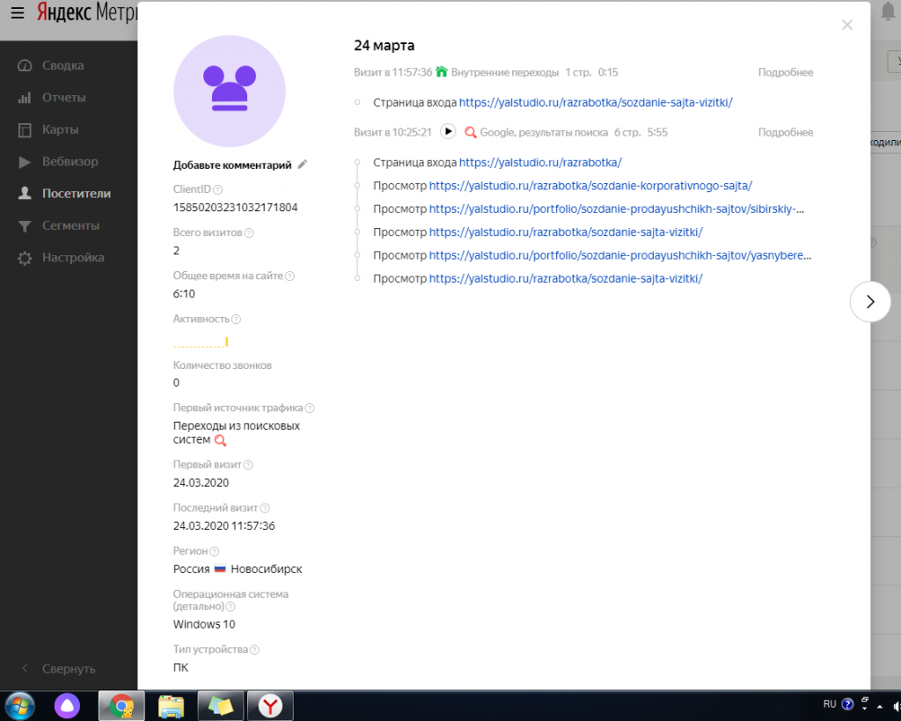The width and height of the screenshot is (901, 721).
Task: Click the green house internal transitions icon
Action: [x=442, y=71]
